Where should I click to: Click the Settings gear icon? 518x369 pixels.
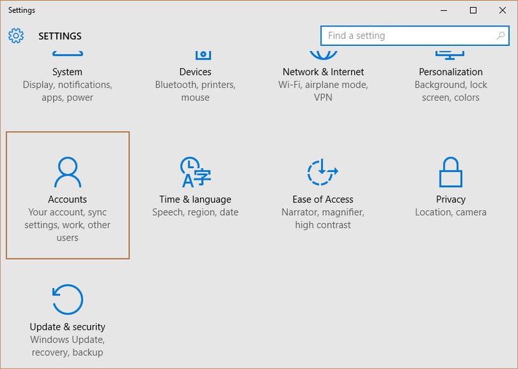(16, 36)
